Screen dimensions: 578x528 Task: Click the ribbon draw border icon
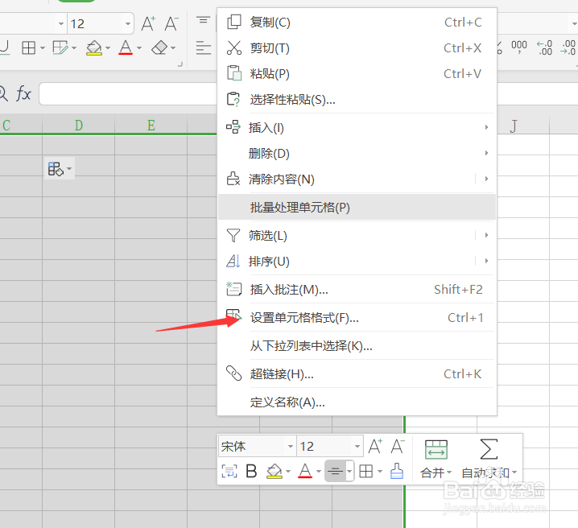point(60,48)
